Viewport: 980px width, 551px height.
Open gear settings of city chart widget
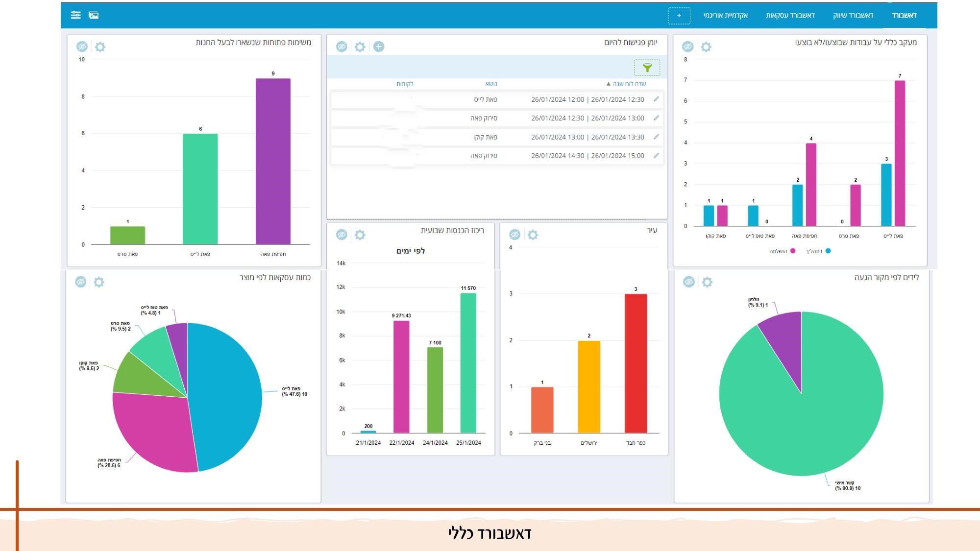click(533, 235)
